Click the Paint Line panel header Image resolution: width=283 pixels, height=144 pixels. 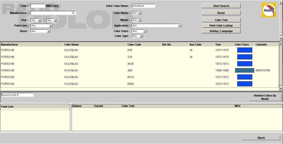point(35,107)
